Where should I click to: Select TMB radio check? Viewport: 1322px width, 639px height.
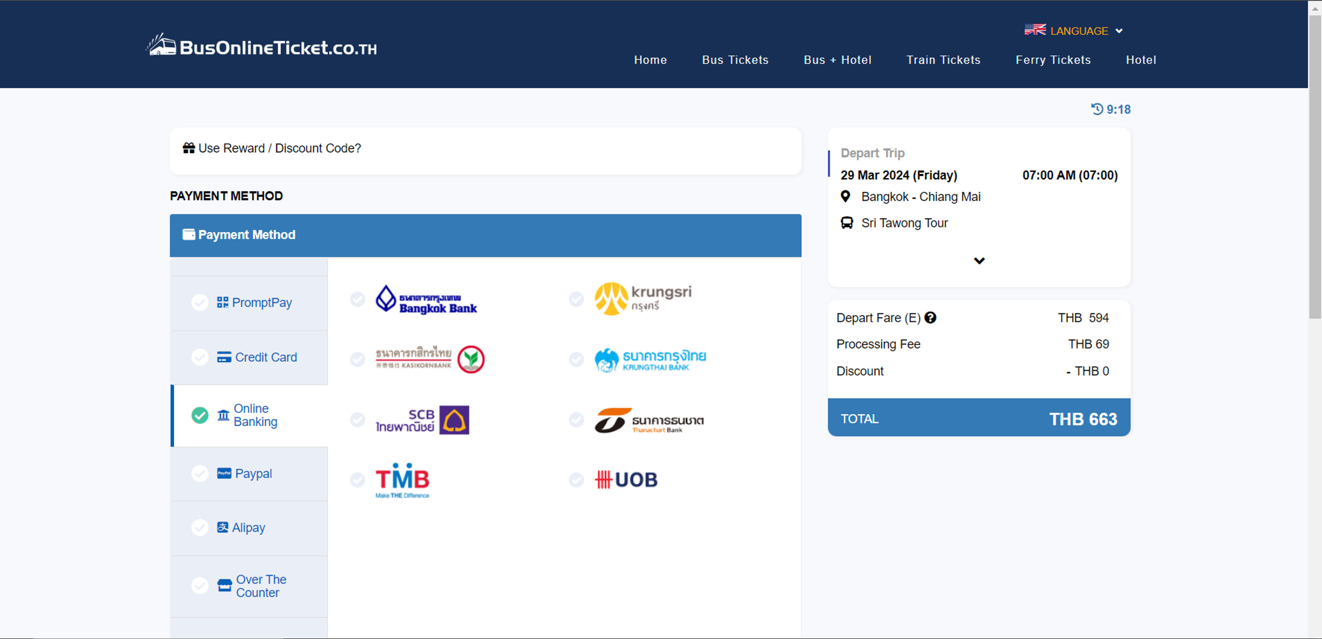coord(358,480)
